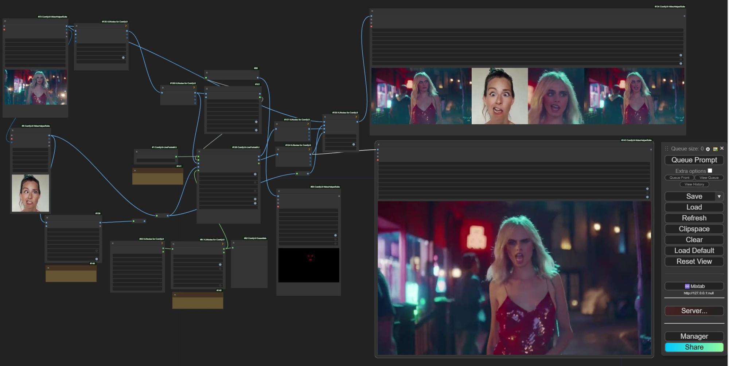This screenshot has width=729, height=366.
Task: Open View Queue
Action: [709, 178]
